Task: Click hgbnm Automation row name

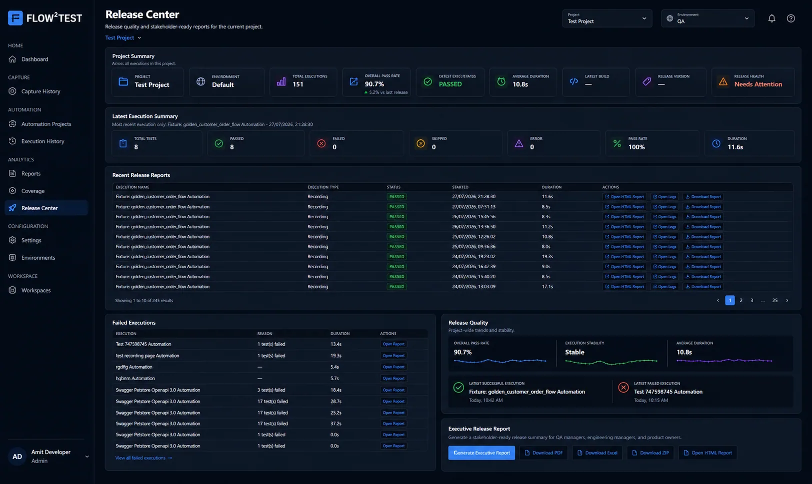Action: tap(135, 378)
